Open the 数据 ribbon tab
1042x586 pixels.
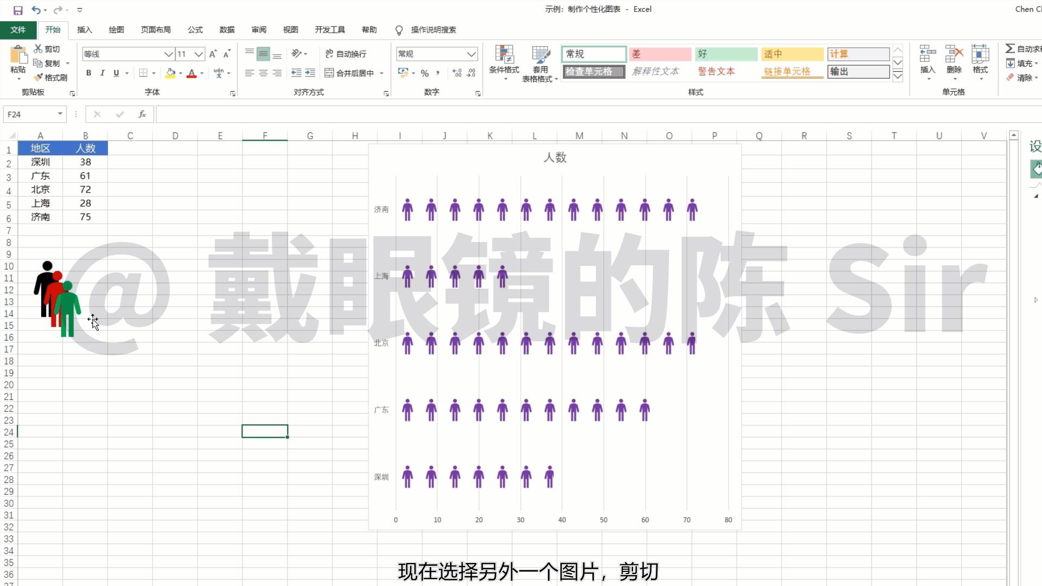[x=227, y=30]
